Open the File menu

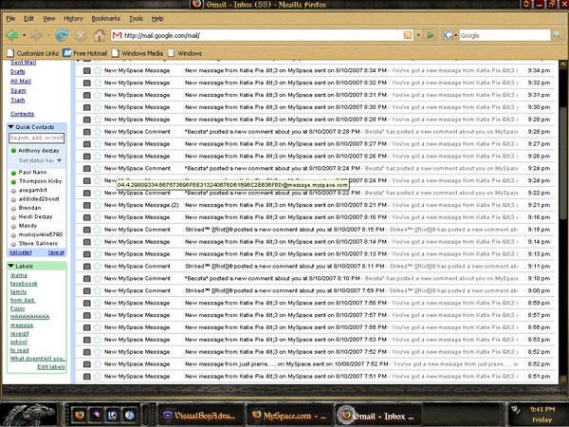[10, 19]
